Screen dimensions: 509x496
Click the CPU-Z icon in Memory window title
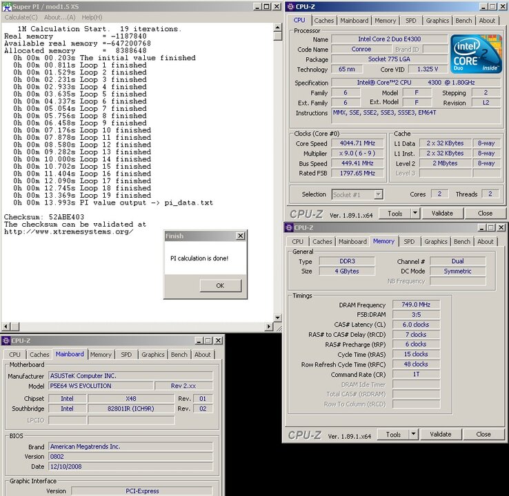[x=289, y=227]
